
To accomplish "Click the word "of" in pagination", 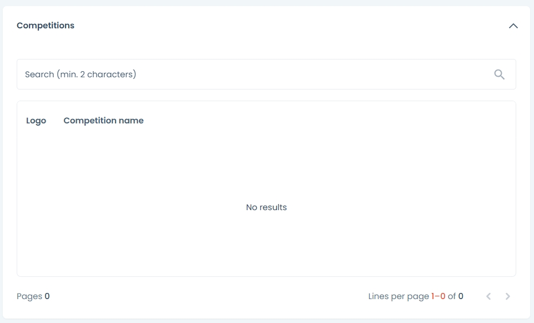I will click(x=452, y=296).
